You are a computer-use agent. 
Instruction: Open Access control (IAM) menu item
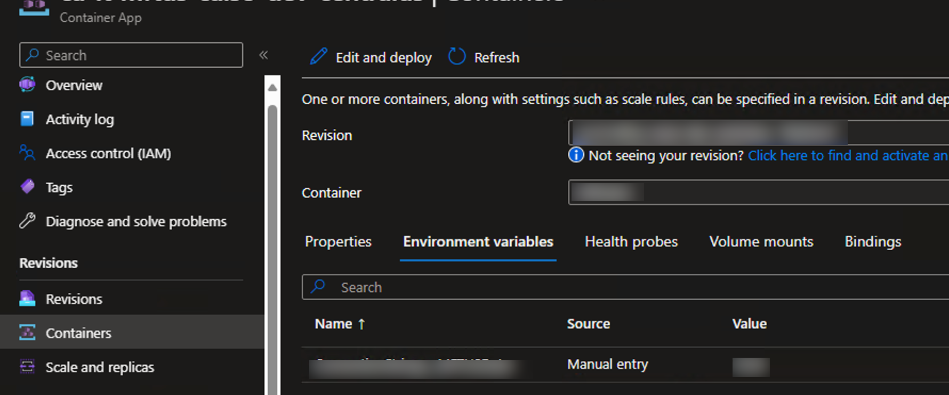108,153
